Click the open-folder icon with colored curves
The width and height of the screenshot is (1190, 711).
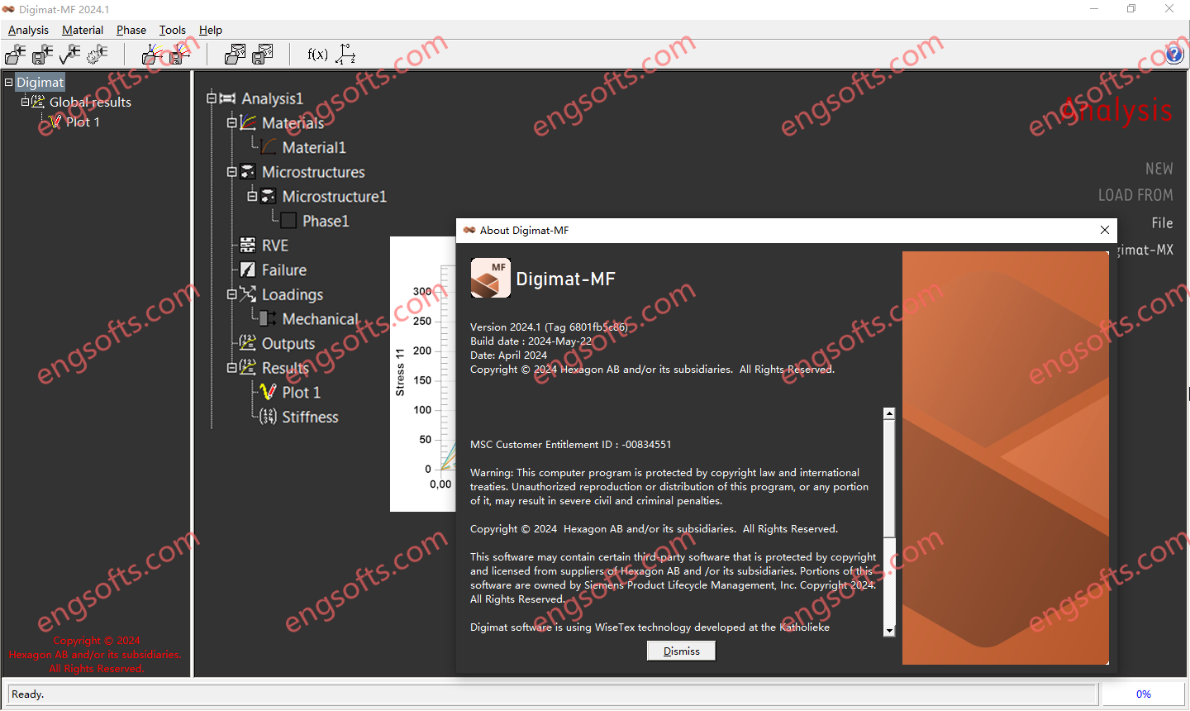coord(151,55)
